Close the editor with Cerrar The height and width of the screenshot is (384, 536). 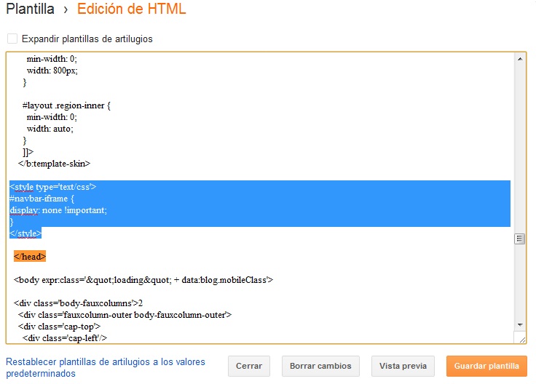249,366
